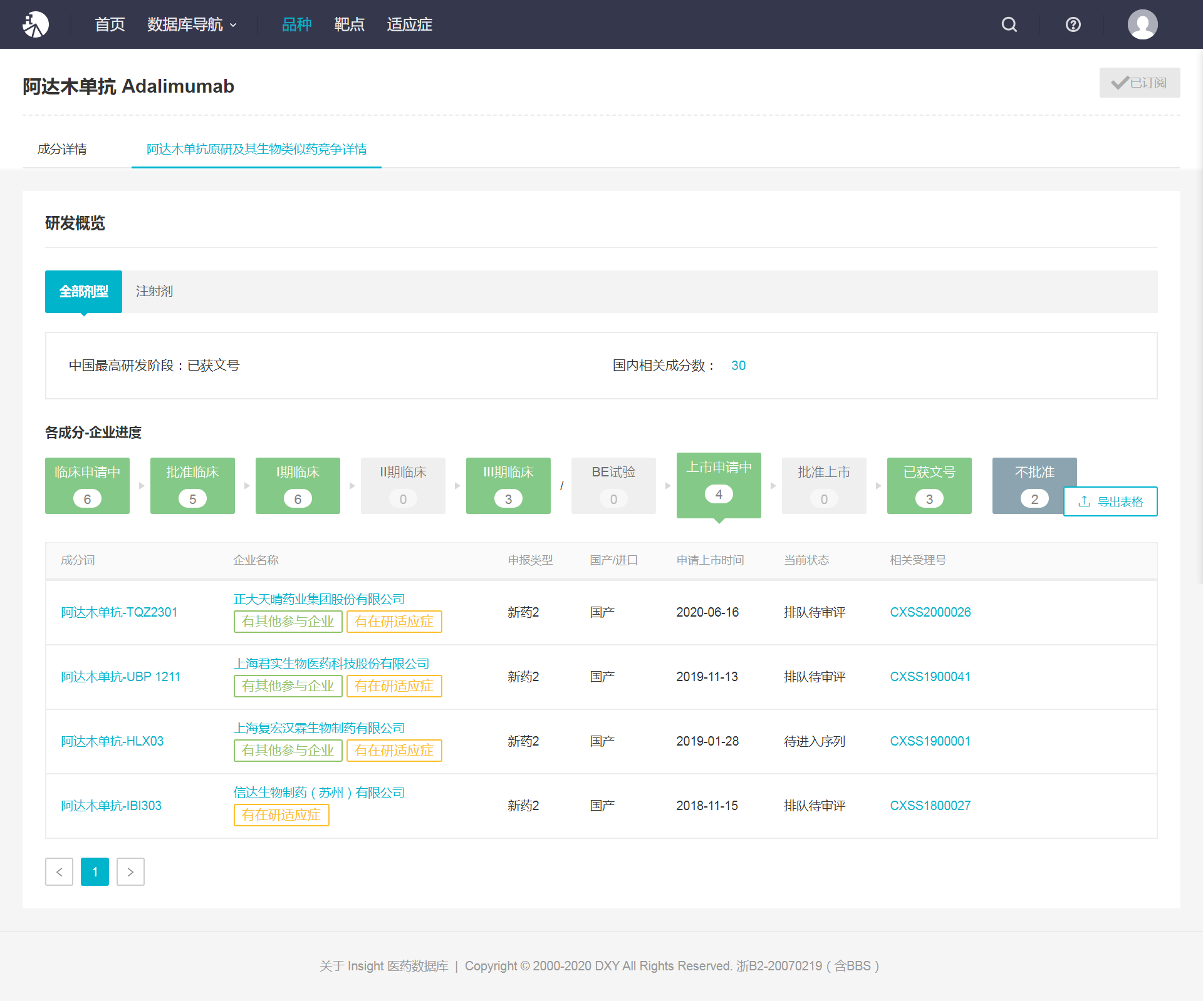Select the 上市申请中 stage box
The width and height of the screenshot is (1203, 1001).
(x=719, y=485)
